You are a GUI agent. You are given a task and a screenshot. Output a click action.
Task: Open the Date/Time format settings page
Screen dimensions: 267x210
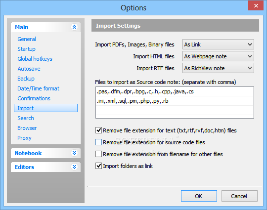(x=38, y=88)
